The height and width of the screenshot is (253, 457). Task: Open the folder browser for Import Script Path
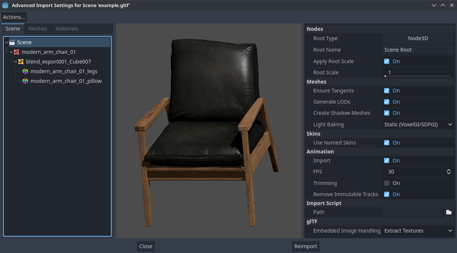[449, 212]
